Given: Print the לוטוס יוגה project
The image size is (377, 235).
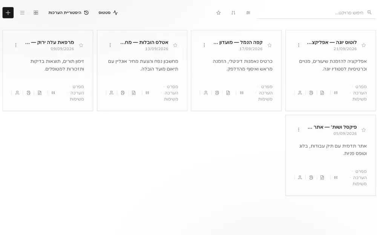Looking at the screenshot, I should (311, 93).
